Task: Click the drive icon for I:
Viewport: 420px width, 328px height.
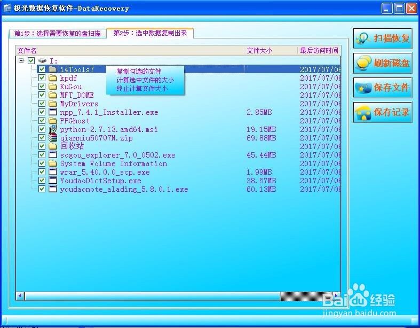Action: pos(42,61)
